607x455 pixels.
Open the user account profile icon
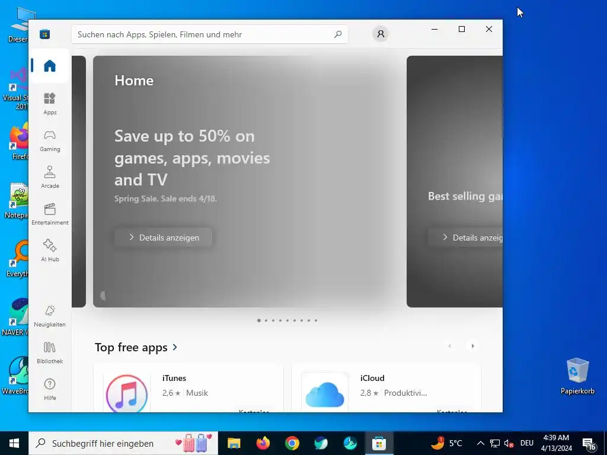click(x=381, y=34)
